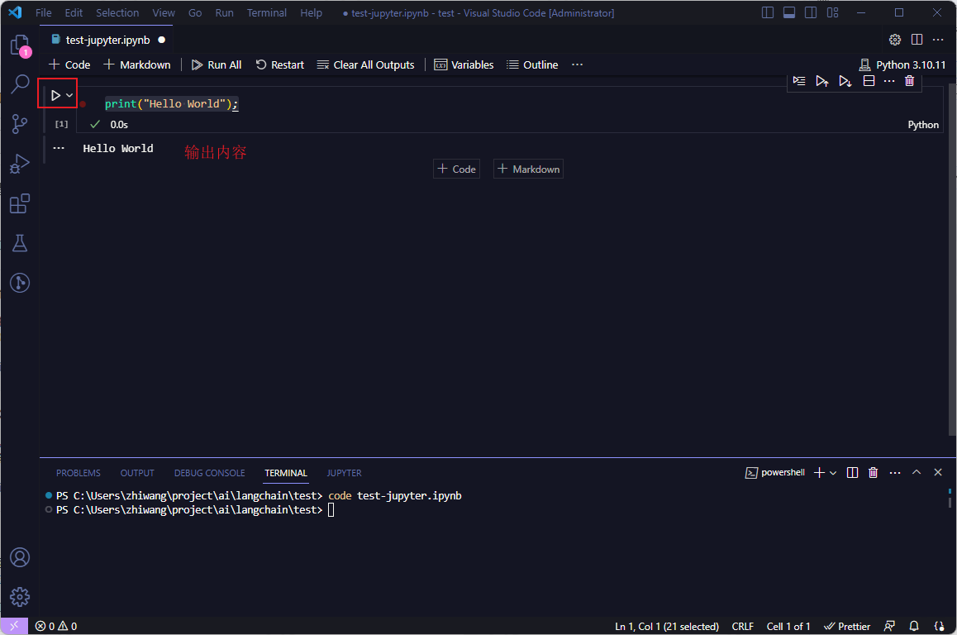Insert Markdown cell below output
This screenshot has height=635, width=957.
click(529, 169)
